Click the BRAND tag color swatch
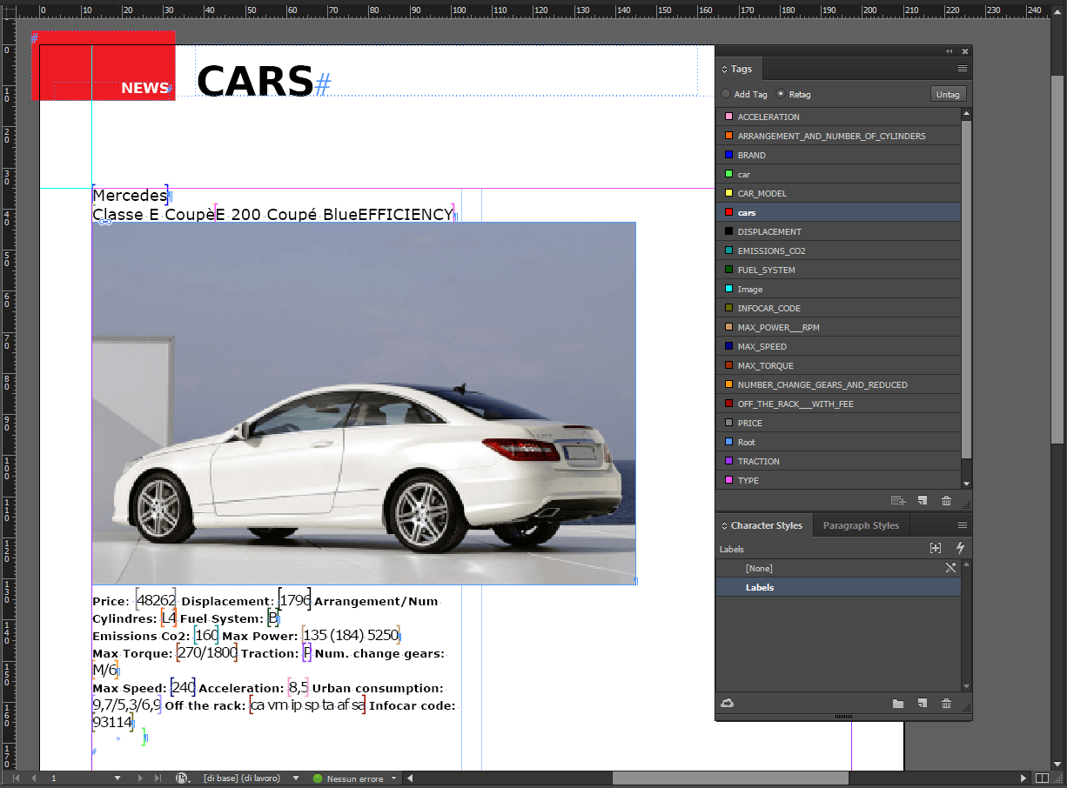Screen dimensions: 1067x788 point(729,155)
